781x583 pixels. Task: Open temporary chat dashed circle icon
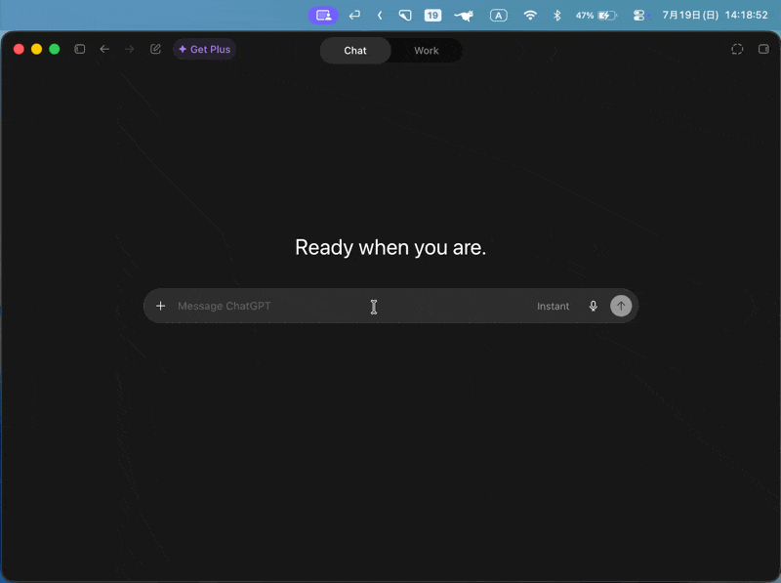[737, 49]
